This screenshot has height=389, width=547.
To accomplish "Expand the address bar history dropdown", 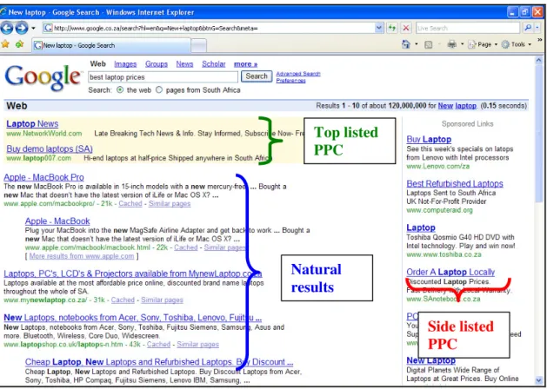I will pos(379,28).
